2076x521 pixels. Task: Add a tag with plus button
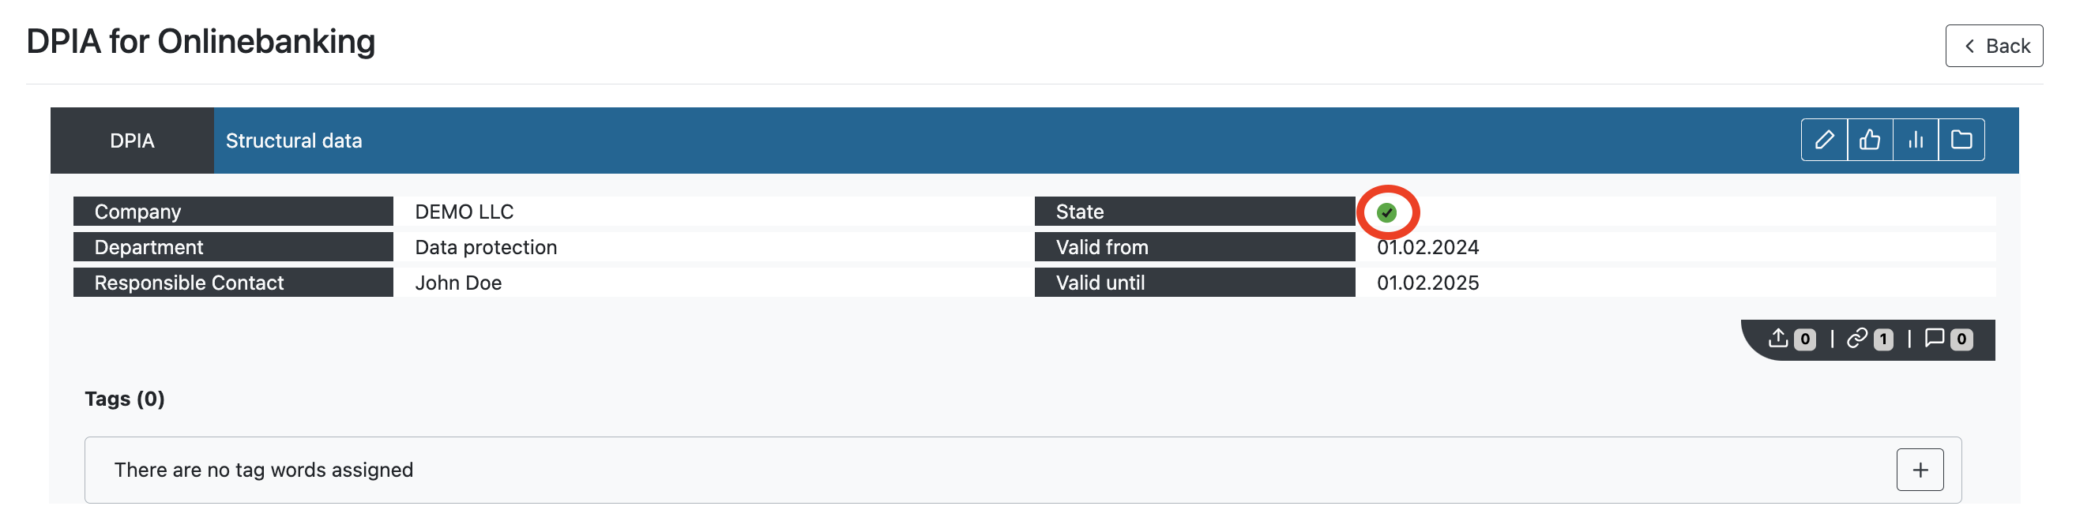coord(1920,470)
